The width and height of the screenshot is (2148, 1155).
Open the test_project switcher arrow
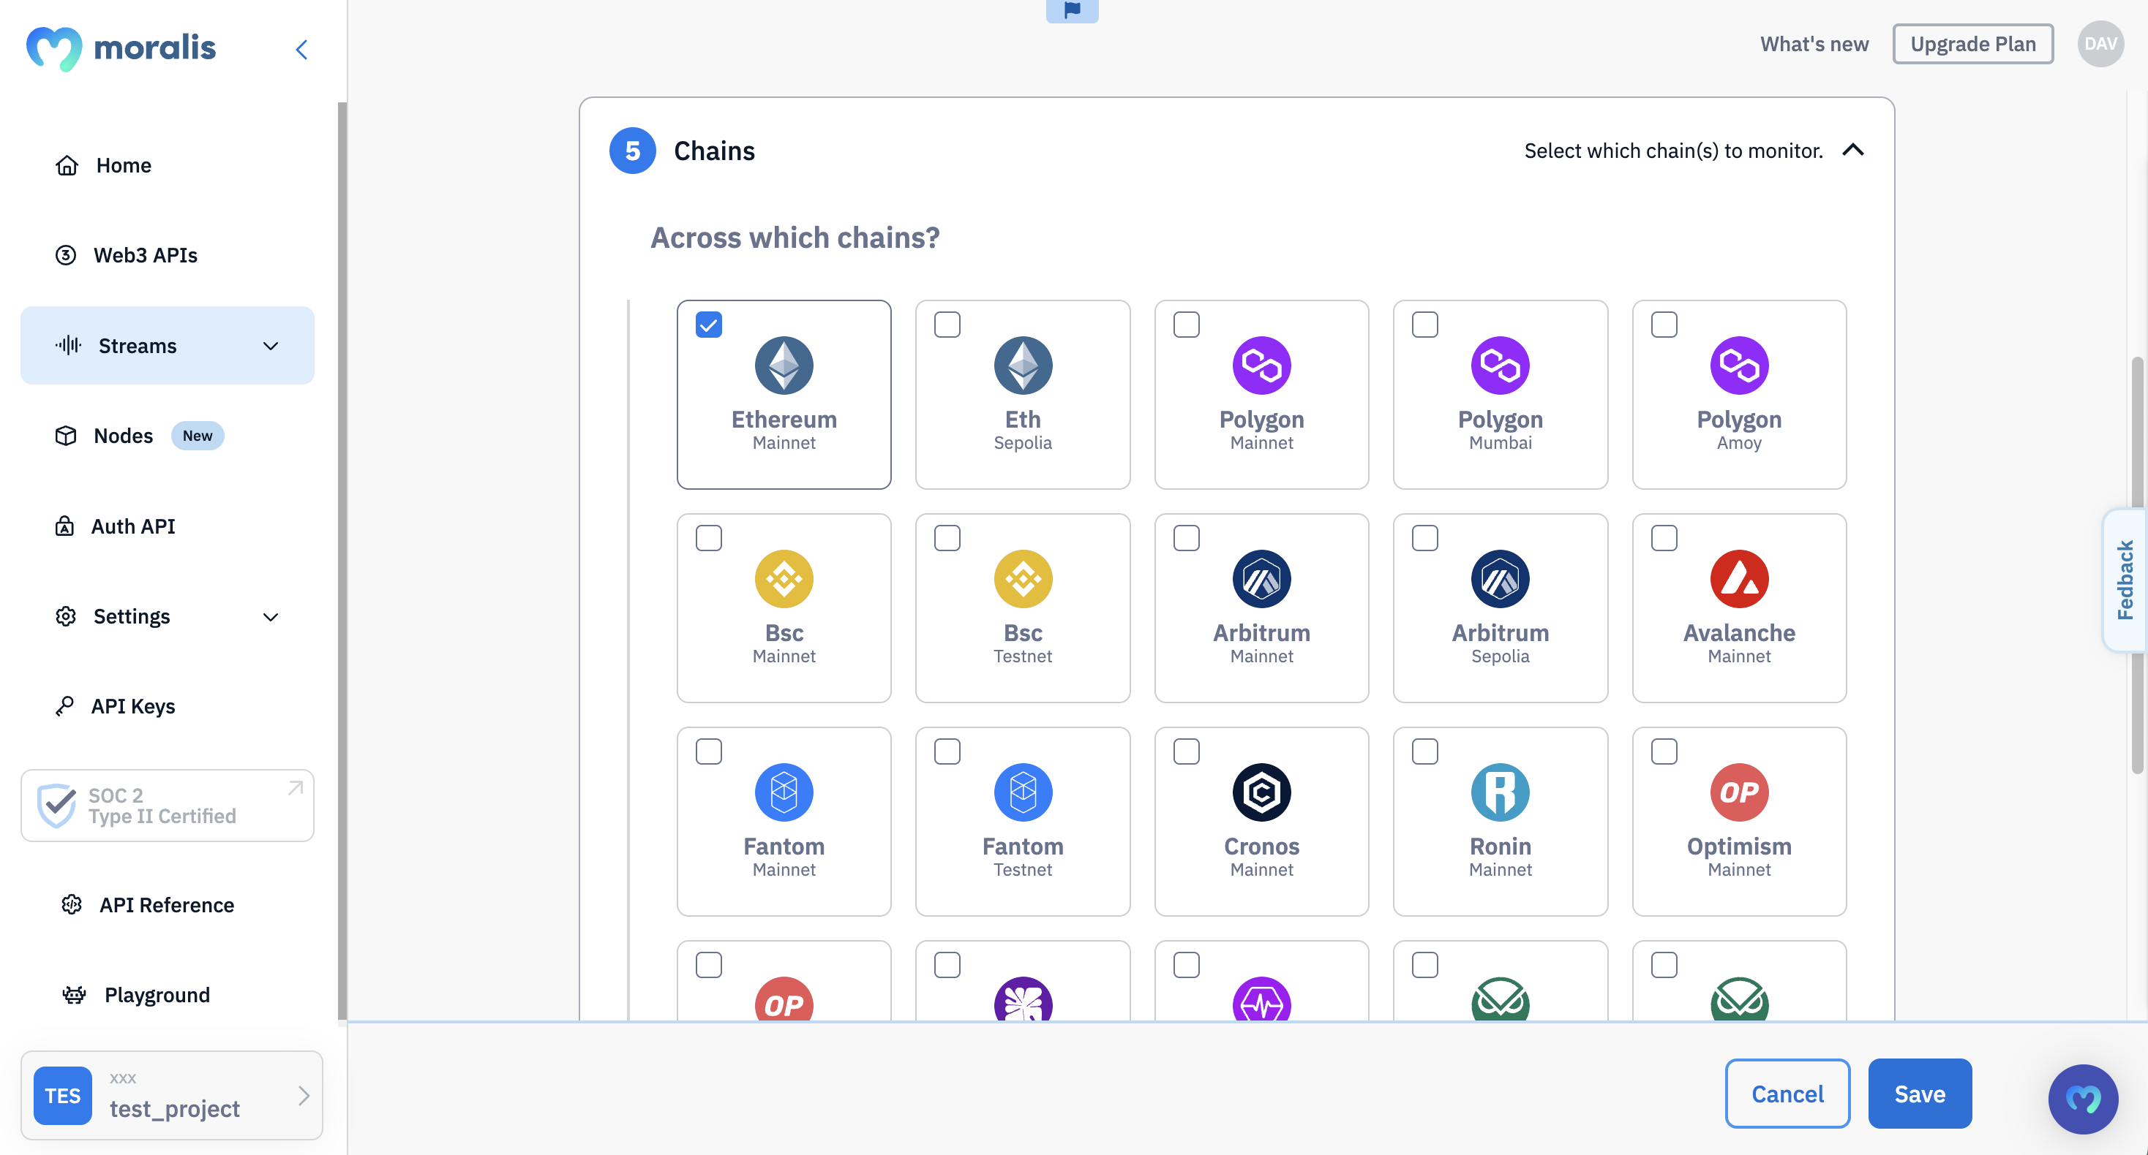point(304,1094)
